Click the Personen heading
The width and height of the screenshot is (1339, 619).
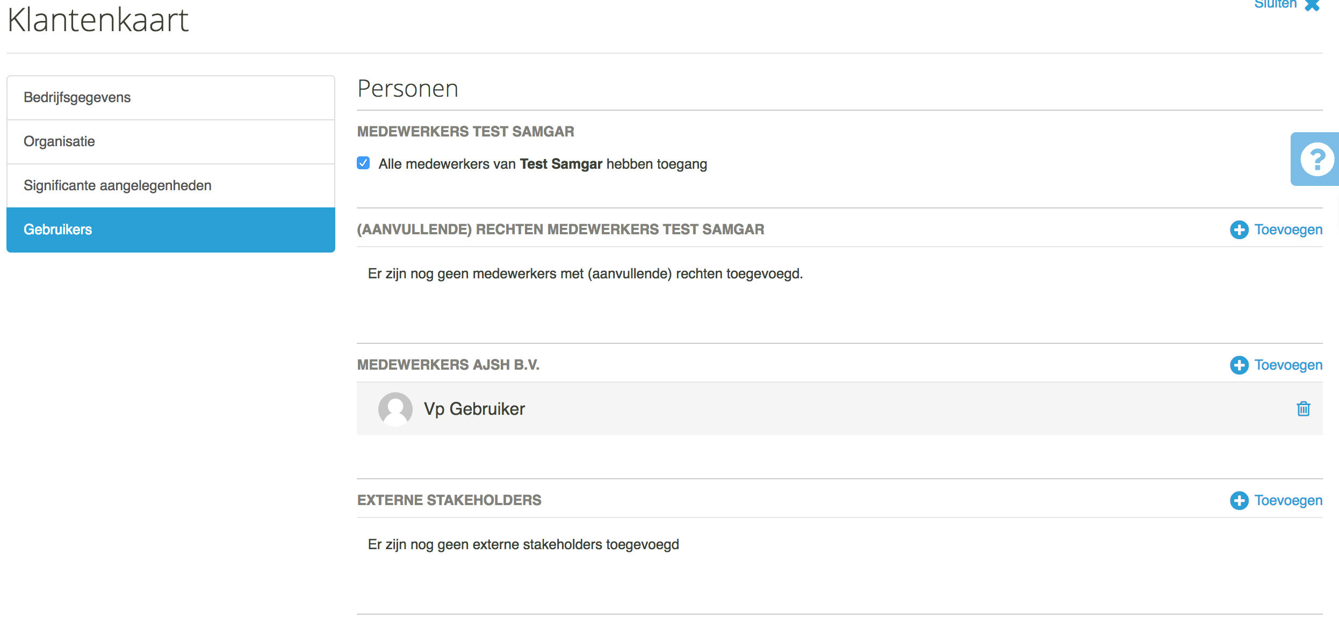coord(408,89)
